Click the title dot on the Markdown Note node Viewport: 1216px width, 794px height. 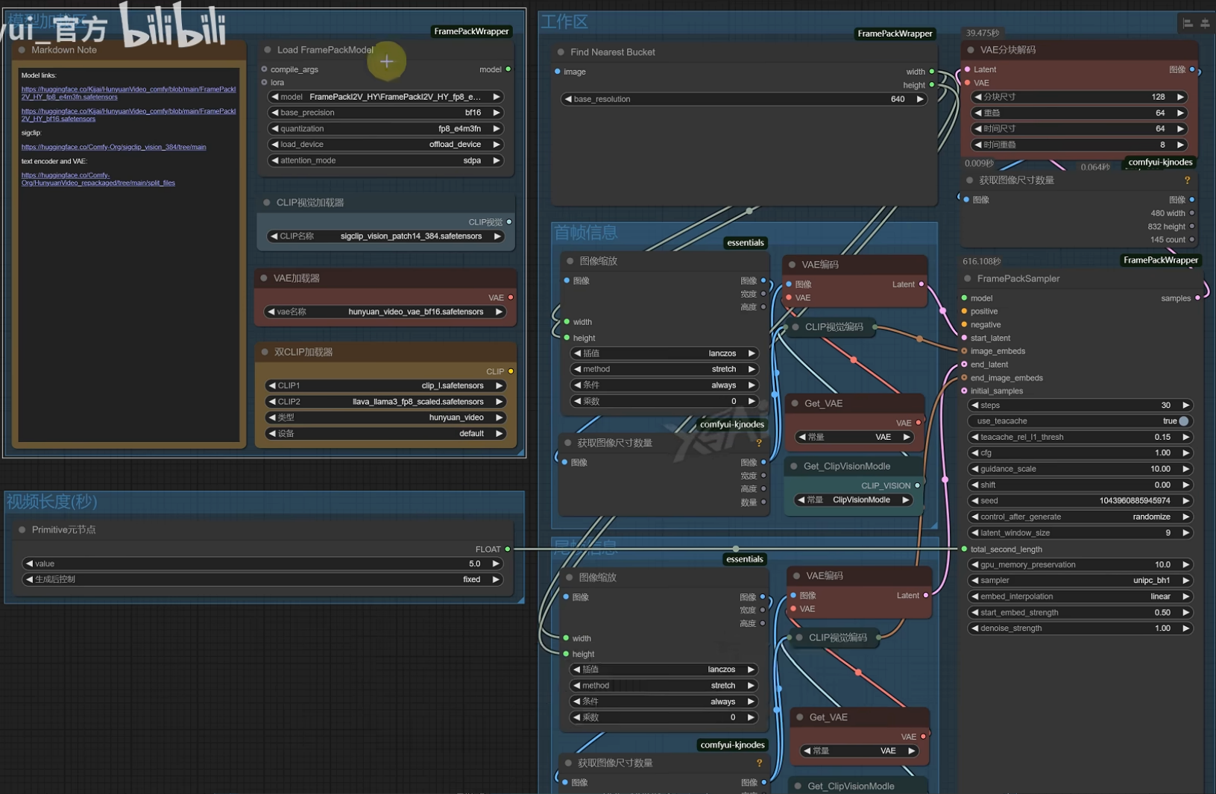click(22, 50)
